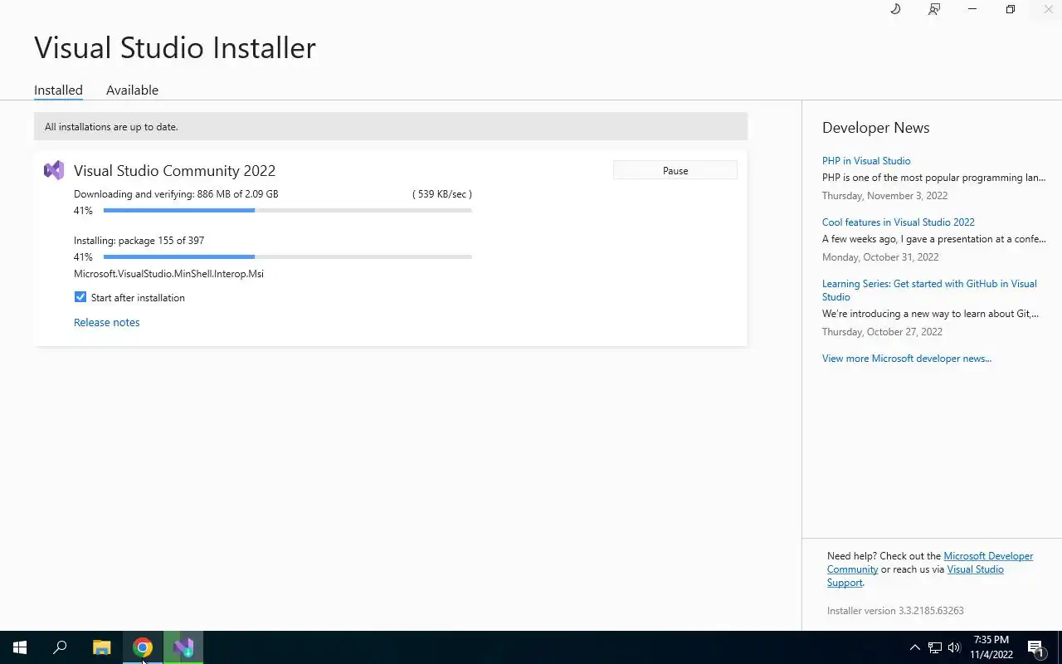The width and height of the screenshot is (1062, 664).
Task: Uncheck Start after installation checkbox
Action: (80, 297)
